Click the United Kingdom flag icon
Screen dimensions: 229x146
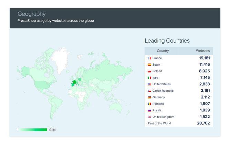click(x=149, y=117)
